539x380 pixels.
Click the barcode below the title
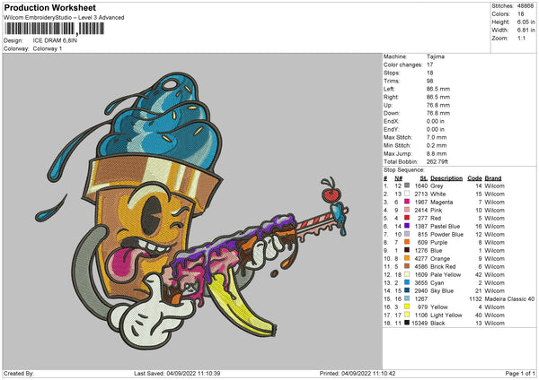(x=54, y=29)
